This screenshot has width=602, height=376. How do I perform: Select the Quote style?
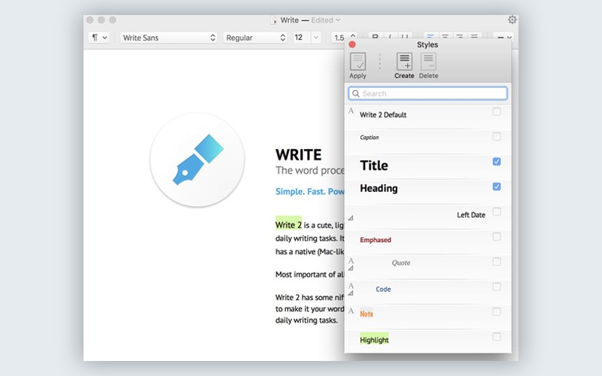tap(427, 267)
